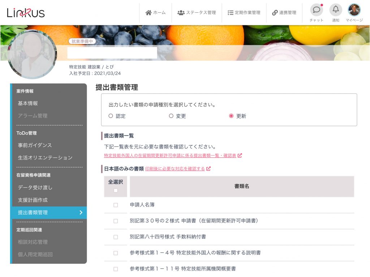Click chevron on 提出書類管理 sidebar item
Screen dimensions: 370x277
81,213
